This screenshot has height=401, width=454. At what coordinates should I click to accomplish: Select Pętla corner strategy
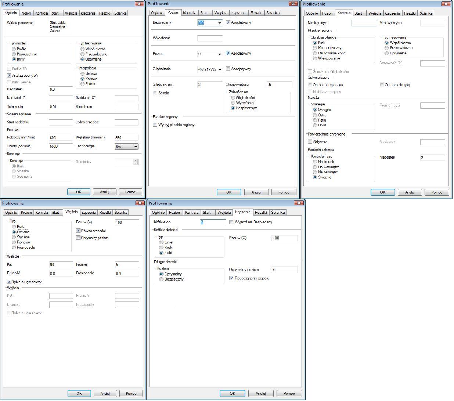coord(315,120)
